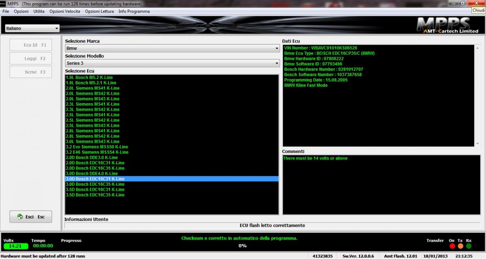Select 3.2 E46 Siemens MSS54 K-Line

tap(172, 152)
